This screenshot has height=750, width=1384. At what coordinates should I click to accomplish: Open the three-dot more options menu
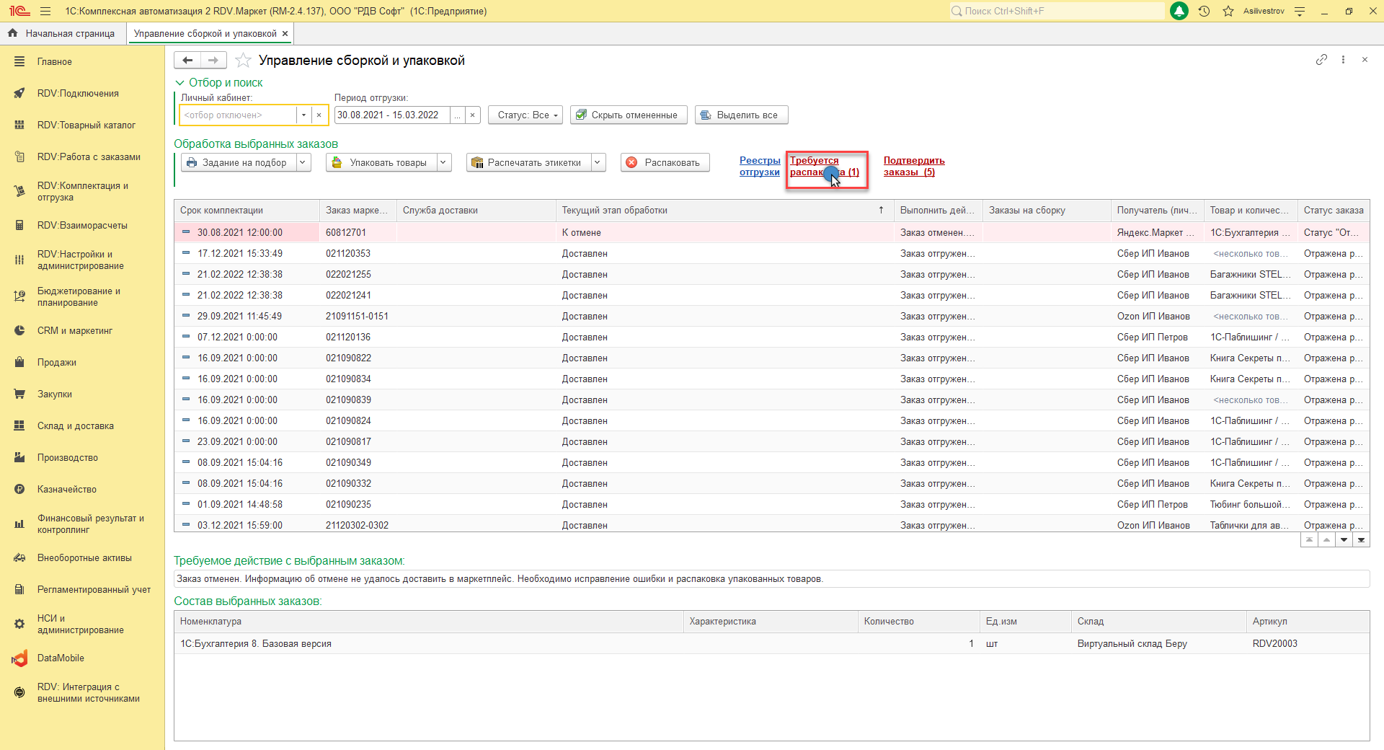pos(1343,60)
